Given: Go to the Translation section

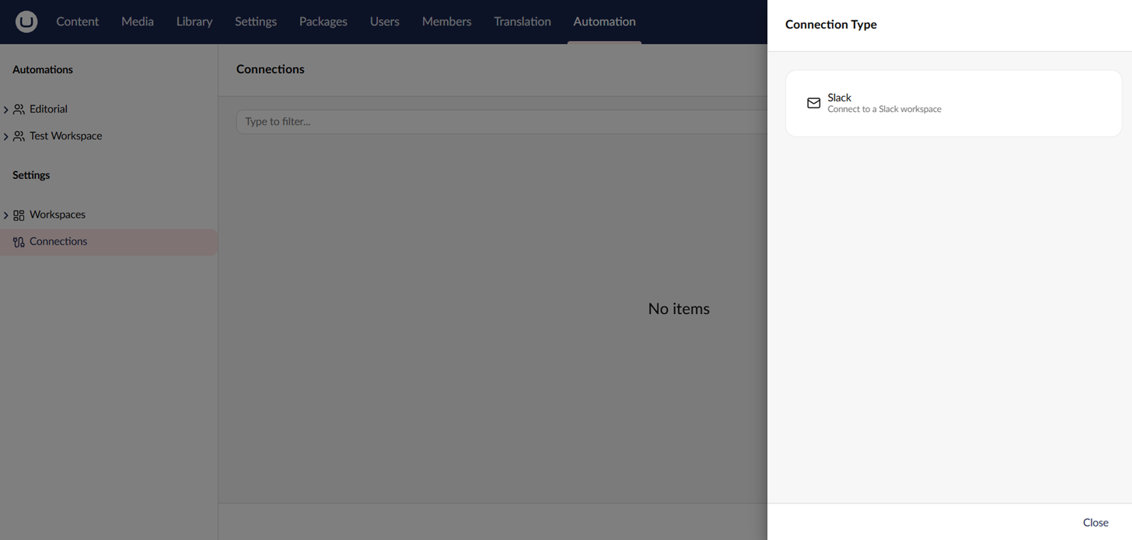Looking at the screenshot, I should click(522, 22).
